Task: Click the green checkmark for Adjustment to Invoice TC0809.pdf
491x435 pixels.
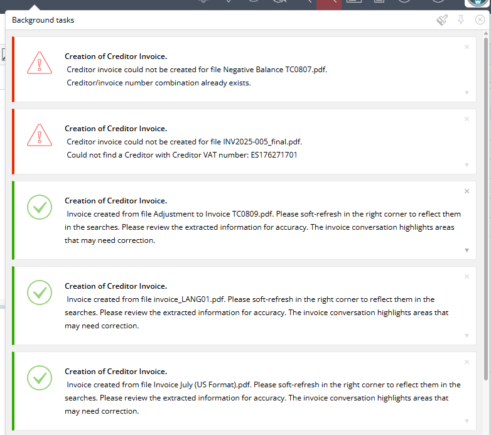Action: click(x=40, y=208)
